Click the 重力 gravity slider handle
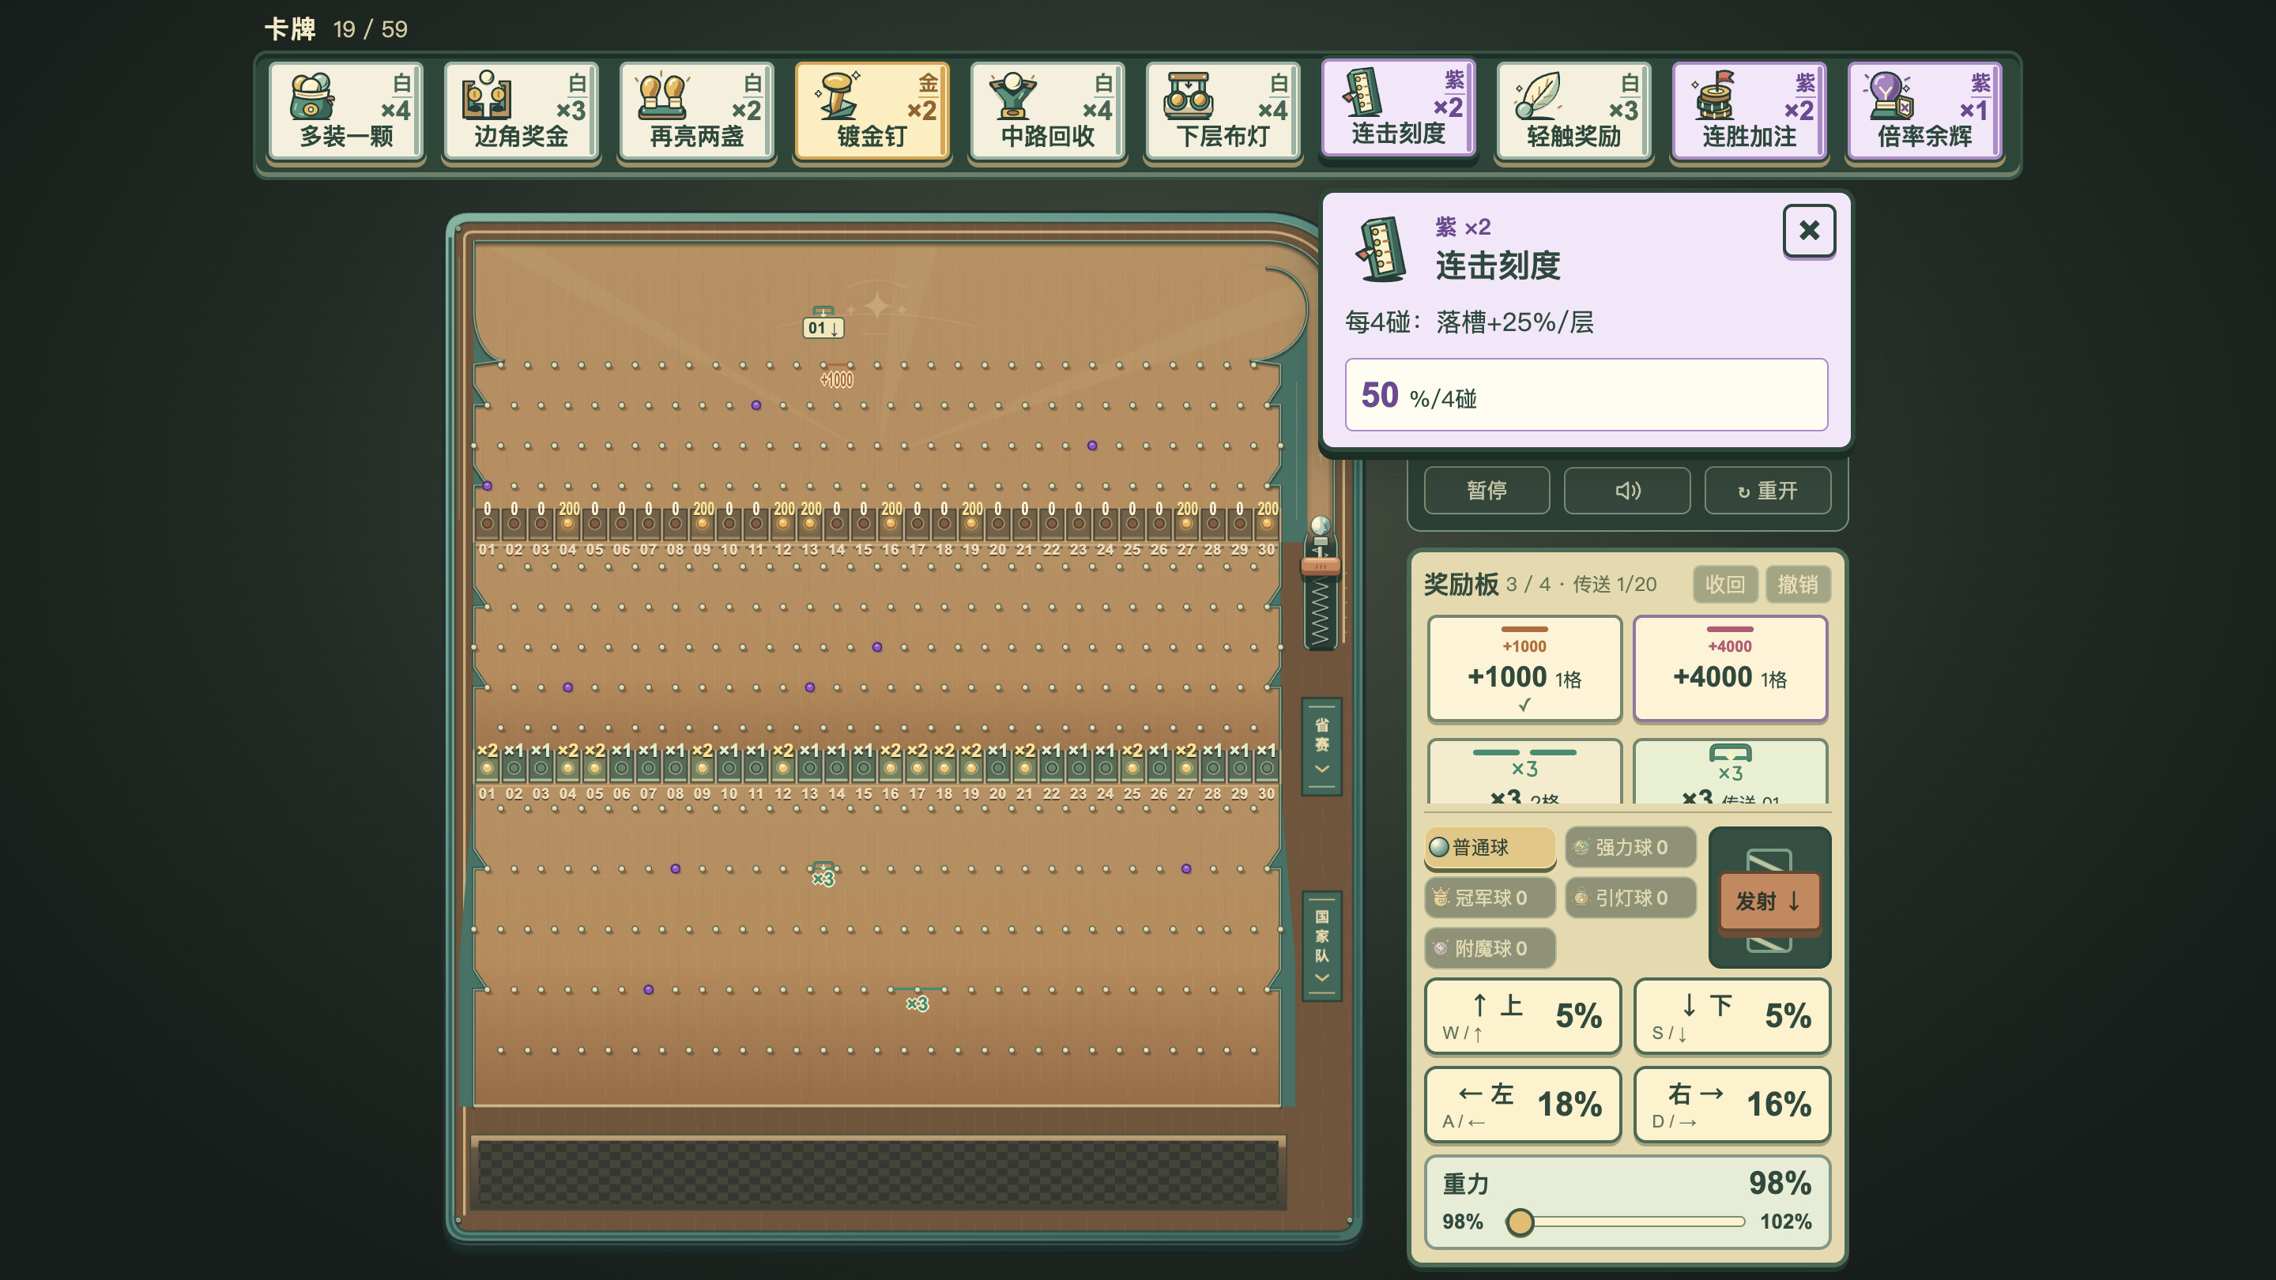This screenshot has width=2276, height=1280. coord(1520,1222)
